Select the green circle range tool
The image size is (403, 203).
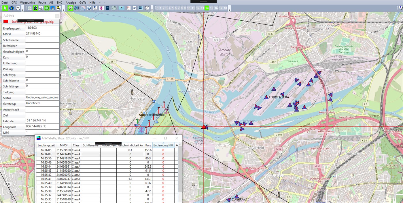(x=46, y=8)
